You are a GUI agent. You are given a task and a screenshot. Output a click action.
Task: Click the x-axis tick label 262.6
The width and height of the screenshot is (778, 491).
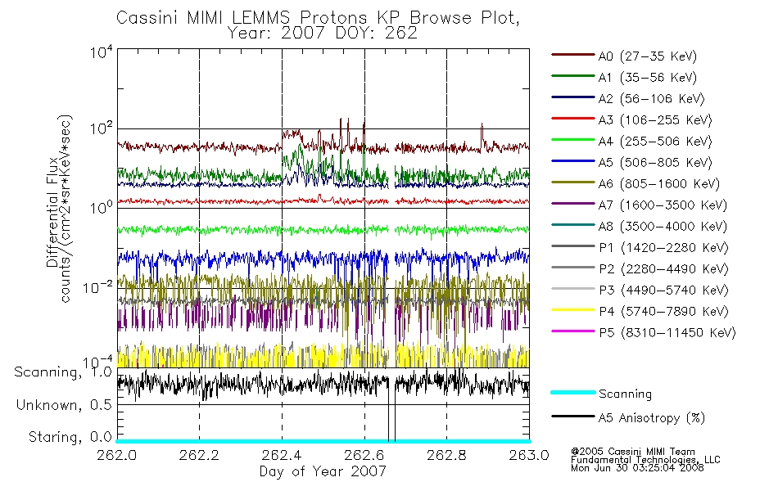click(x=364, y=455)
